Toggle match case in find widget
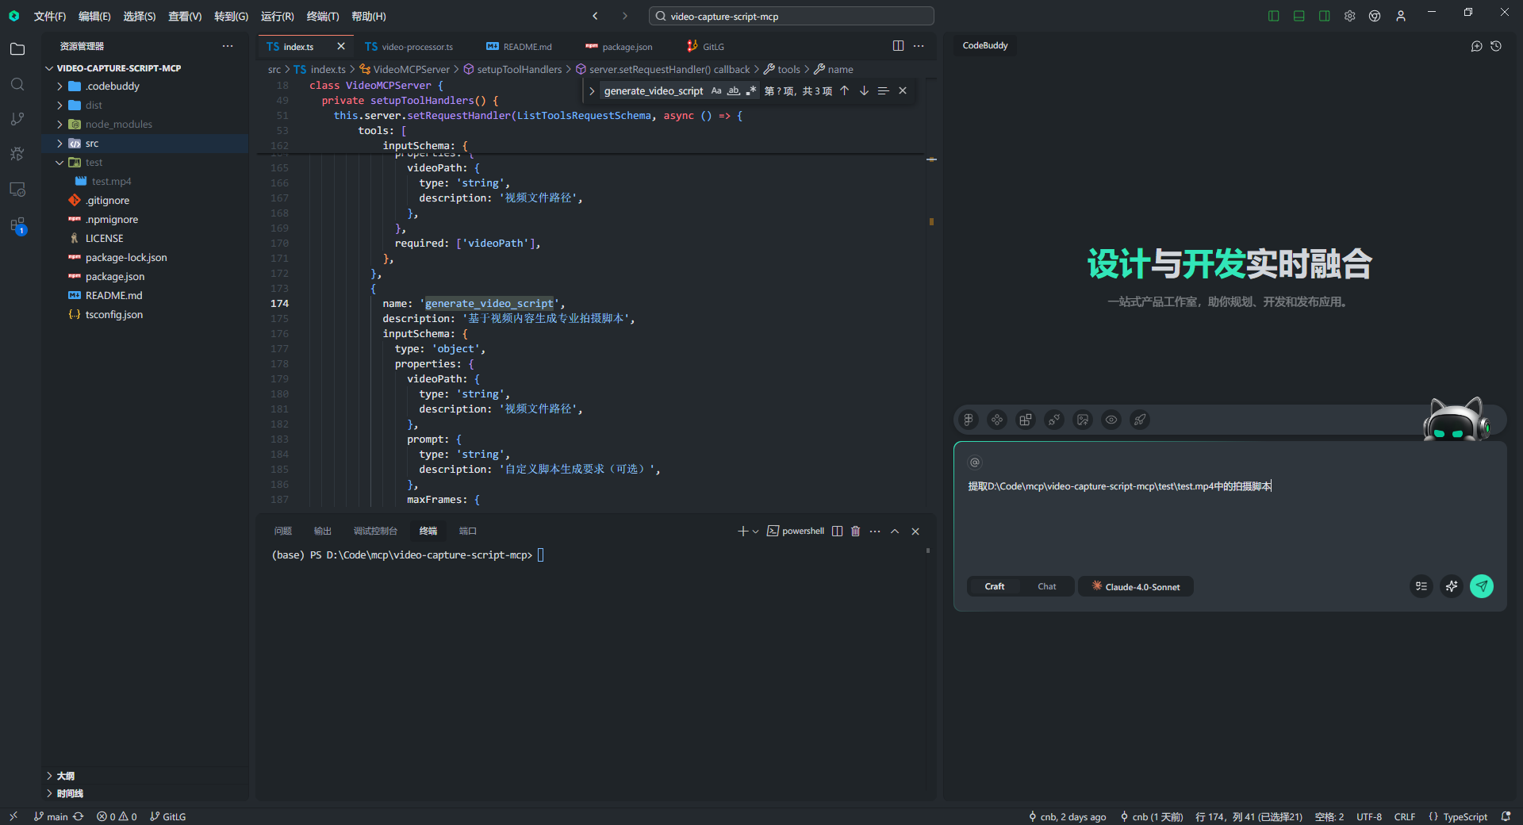 [x=716, y=91]
